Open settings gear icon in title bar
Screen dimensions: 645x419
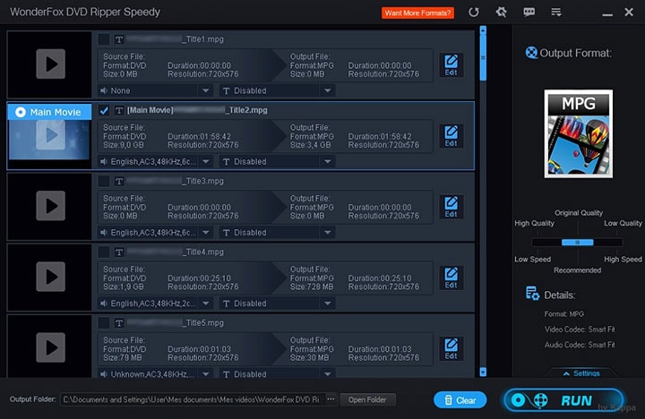(x=501, y=13)
